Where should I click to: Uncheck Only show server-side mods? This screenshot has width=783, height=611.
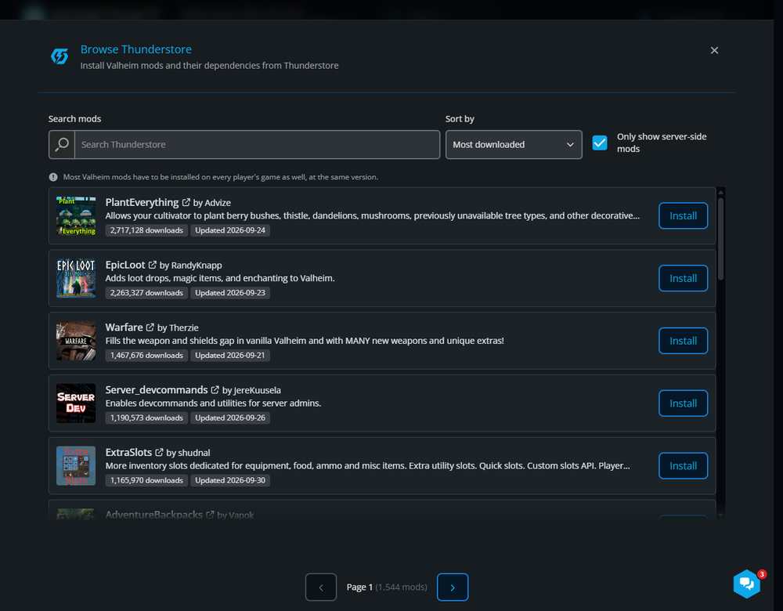pyautogui.click(x=600, y=143)
